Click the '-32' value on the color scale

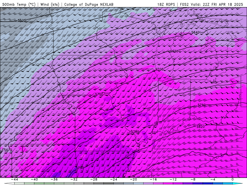74,179
